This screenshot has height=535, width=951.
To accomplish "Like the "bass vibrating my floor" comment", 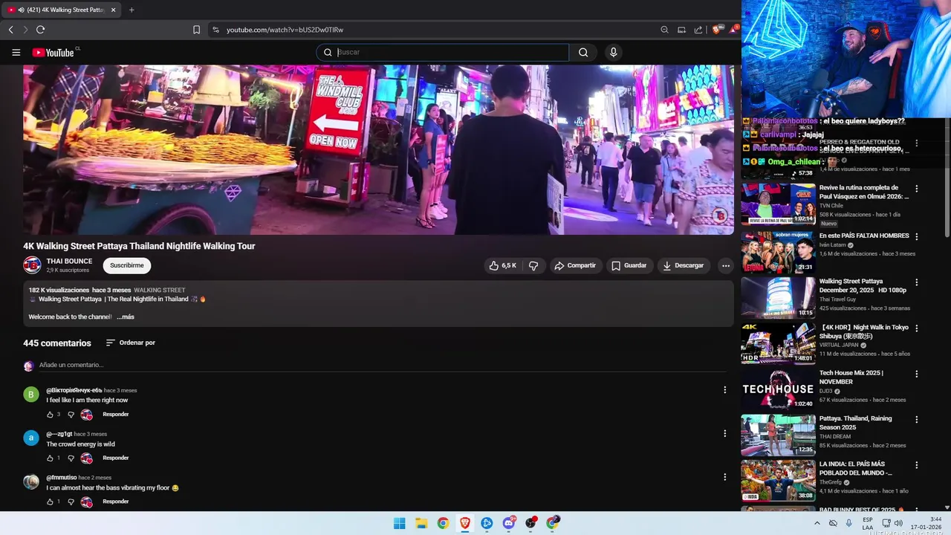I will pos(51,502).
